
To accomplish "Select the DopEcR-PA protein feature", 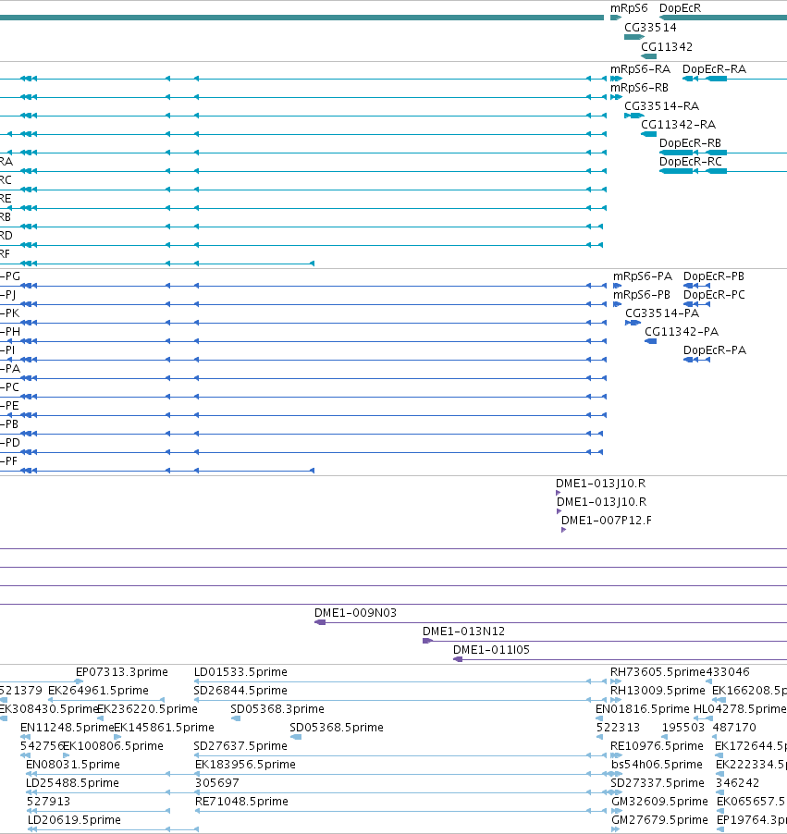I will coord(696,360).
